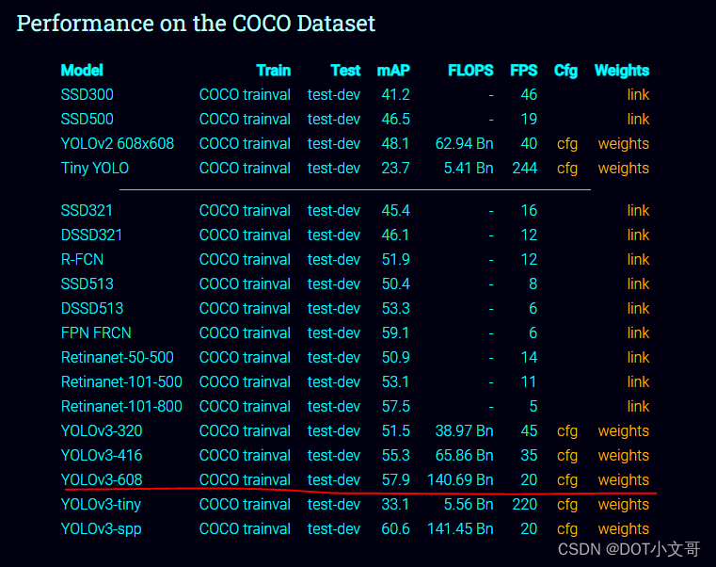Open the Retinanet-101-500 link

coord(638,381)
